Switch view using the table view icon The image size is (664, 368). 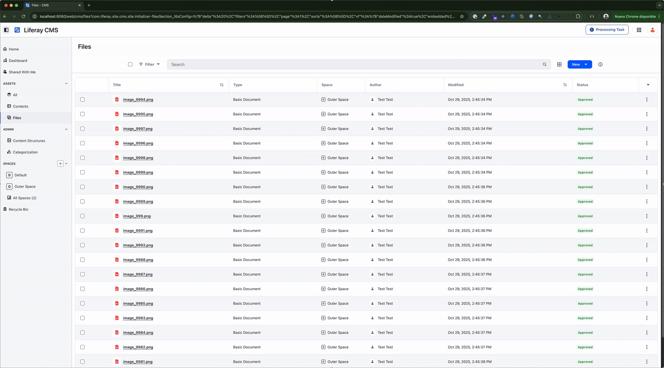(559, 64)
